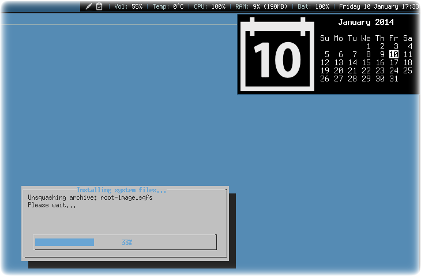This screenshot has width=421, height=276.
Task: Click the Bat: 100% battery indicator
Action: [313, 6]
